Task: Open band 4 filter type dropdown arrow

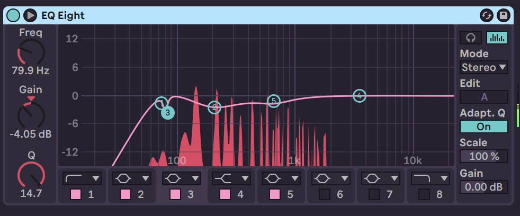Action: click(245, 178)
